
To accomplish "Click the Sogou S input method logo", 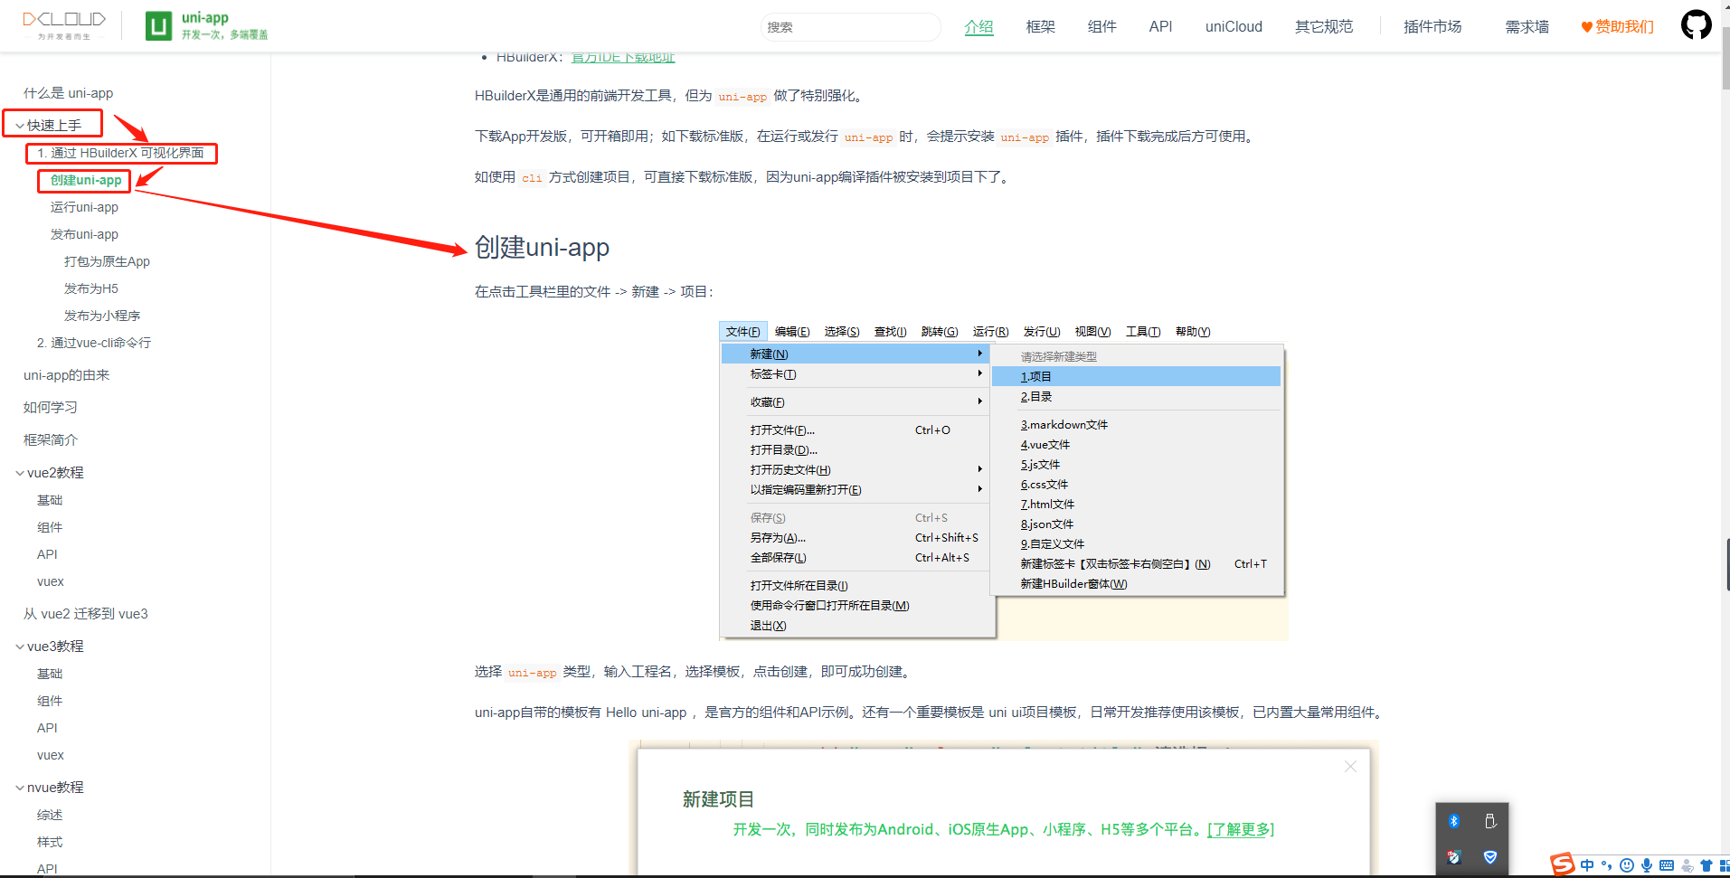I will pyautogui.click(x=1563, y=865).
